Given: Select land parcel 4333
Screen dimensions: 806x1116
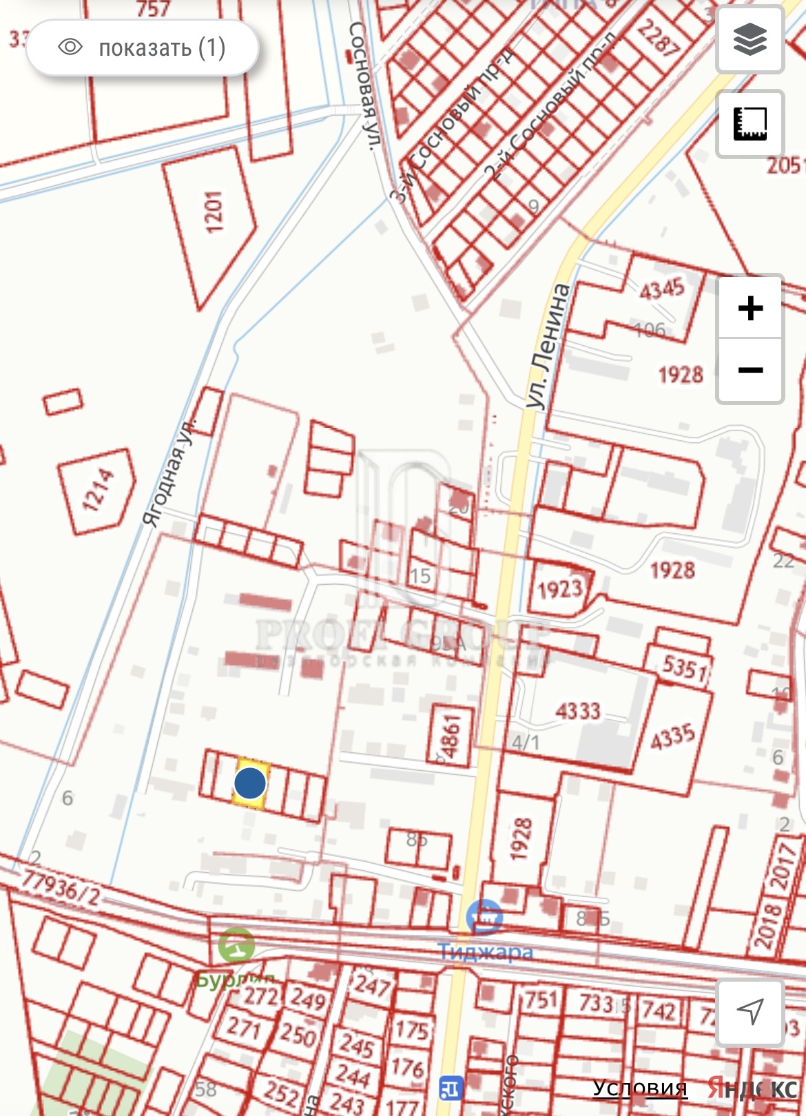Looking at the screenshot, I should coord(577,710).
